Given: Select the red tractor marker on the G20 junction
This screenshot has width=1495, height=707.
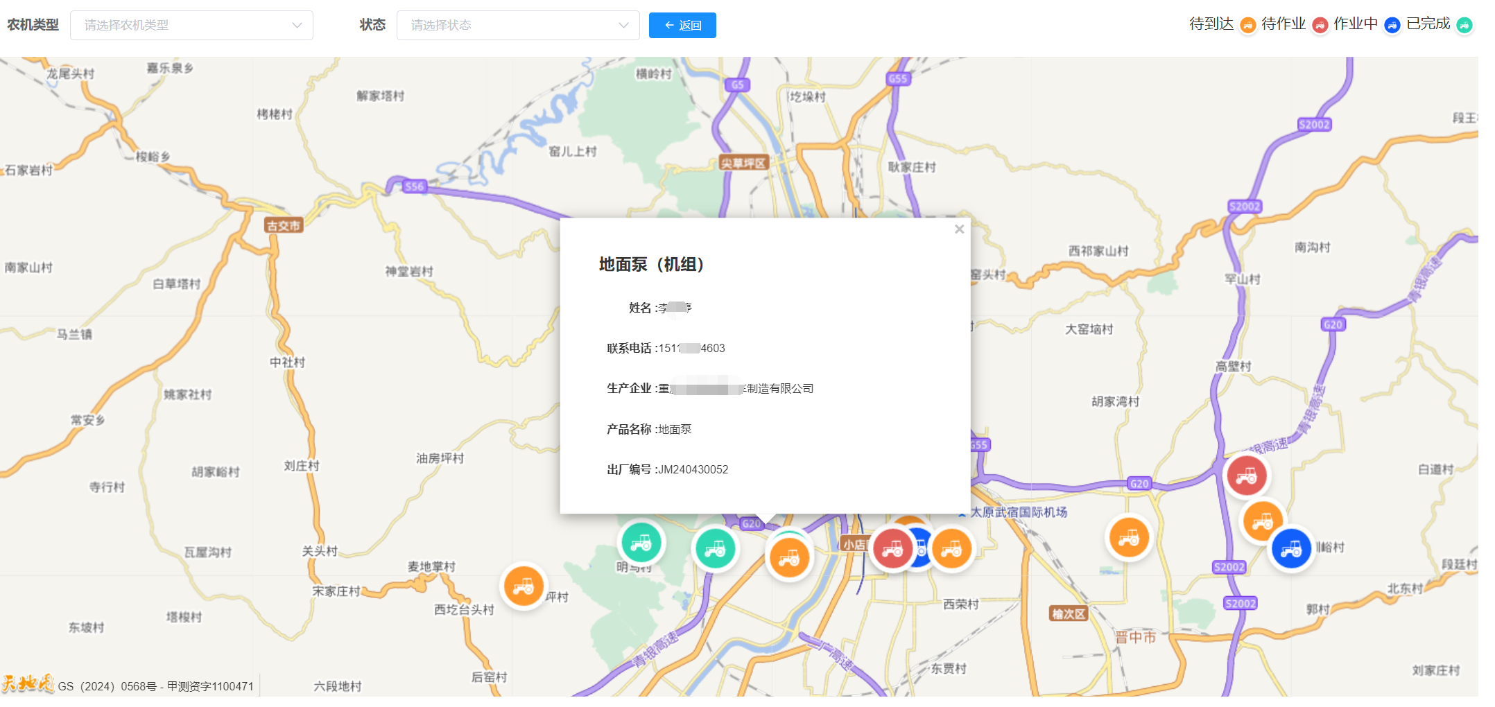Looking at the screenshot, I should [1246, 476].
